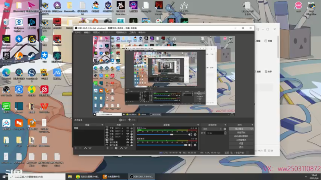Toggle visibility of the 窗口采集 source

click(x=128, y=145)
